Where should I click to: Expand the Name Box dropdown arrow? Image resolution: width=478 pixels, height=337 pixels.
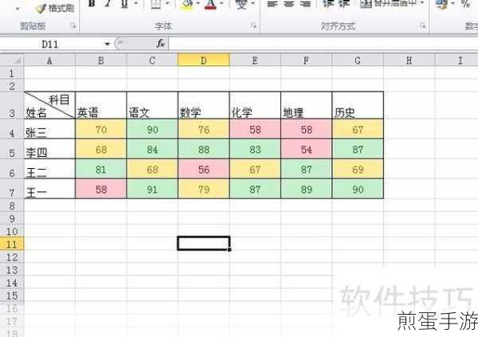107,45
